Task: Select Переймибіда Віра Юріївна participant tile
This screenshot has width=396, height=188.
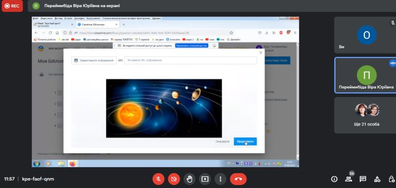Action: 365,75
